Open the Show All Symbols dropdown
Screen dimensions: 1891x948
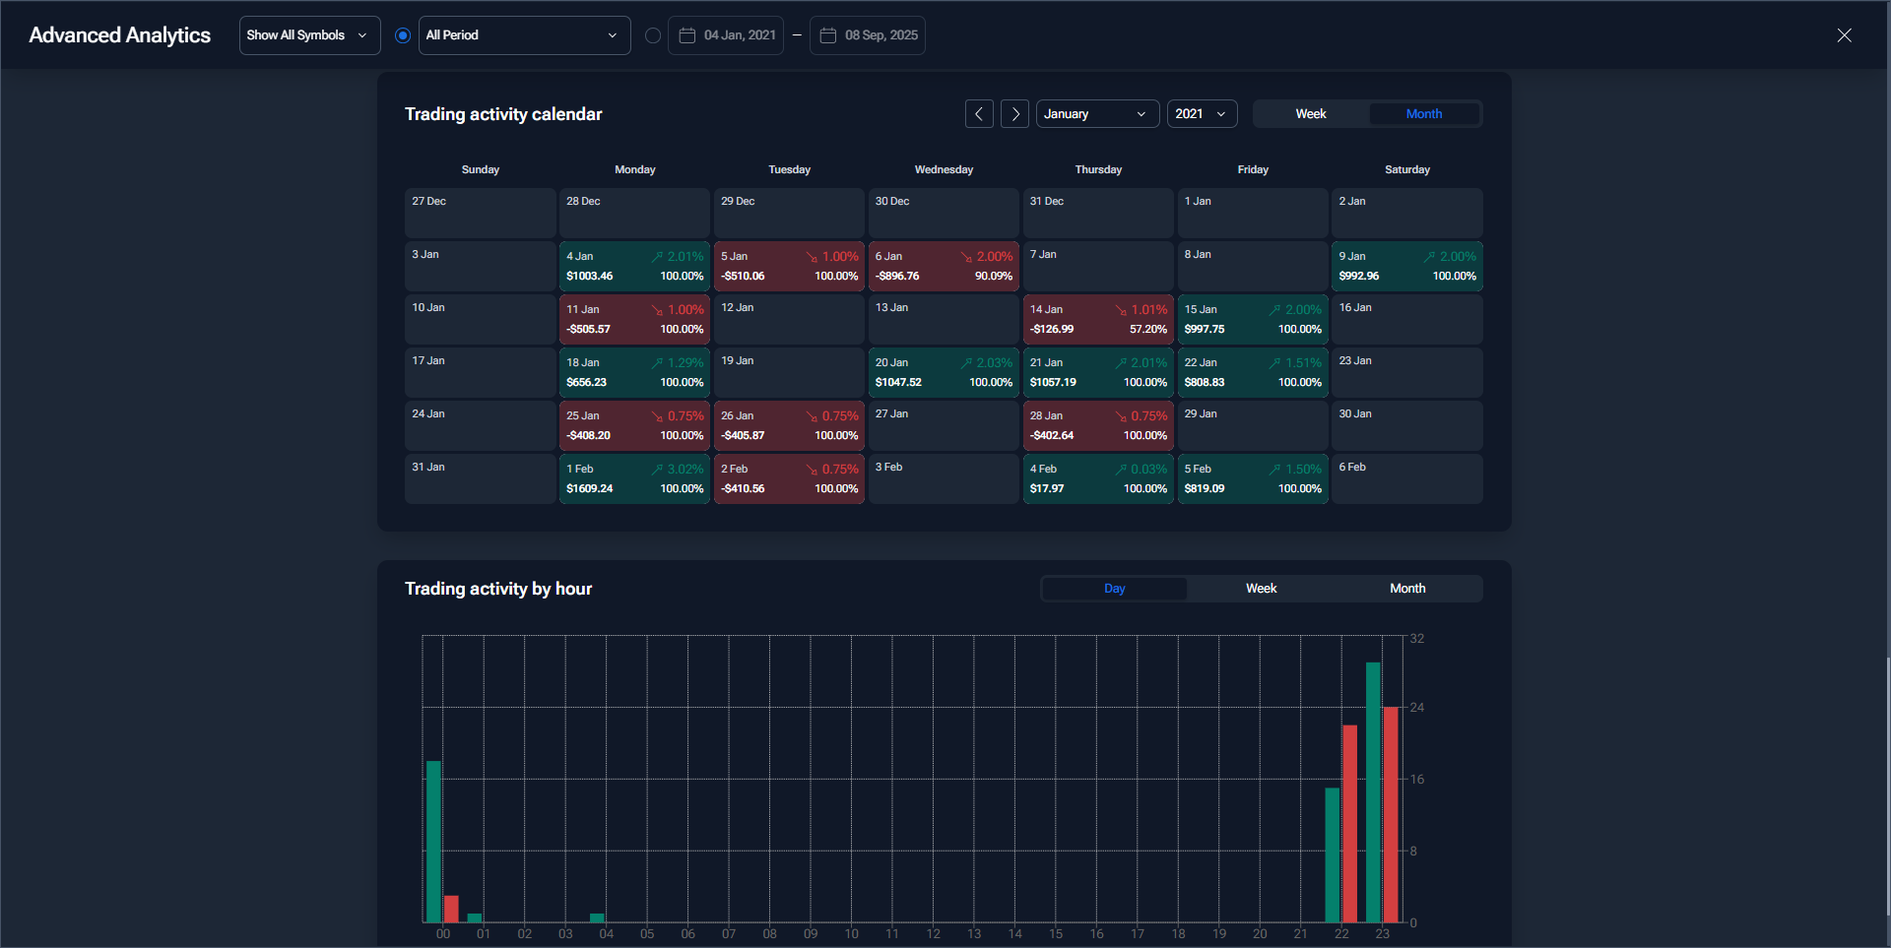[x=309, y=35]
